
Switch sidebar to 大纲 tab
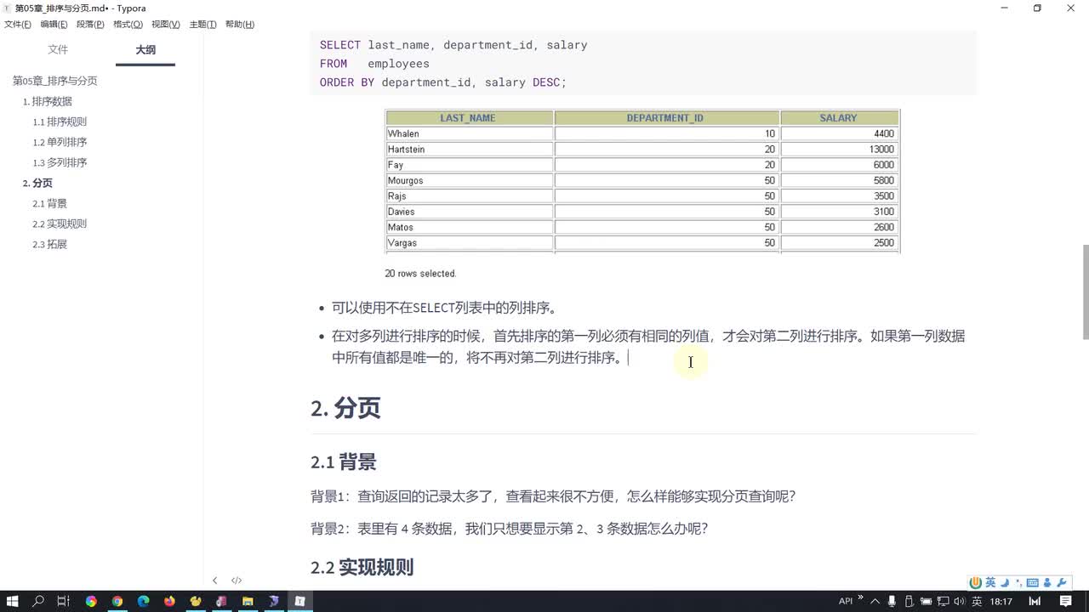[x=145, y=50]
